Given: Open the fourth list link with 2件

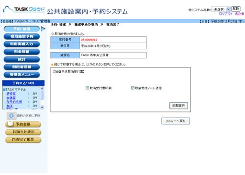Looking at the screenshot, I should (10, 106).
